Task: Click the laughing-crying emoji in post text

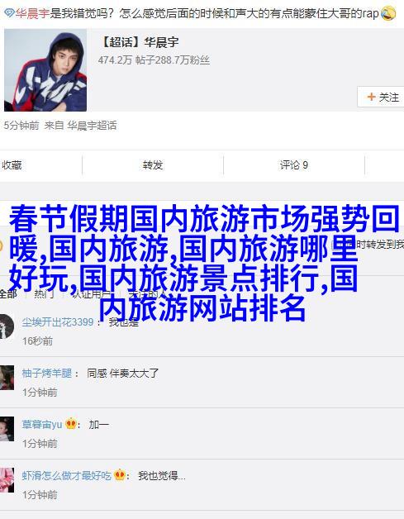Action: [388, 14]
